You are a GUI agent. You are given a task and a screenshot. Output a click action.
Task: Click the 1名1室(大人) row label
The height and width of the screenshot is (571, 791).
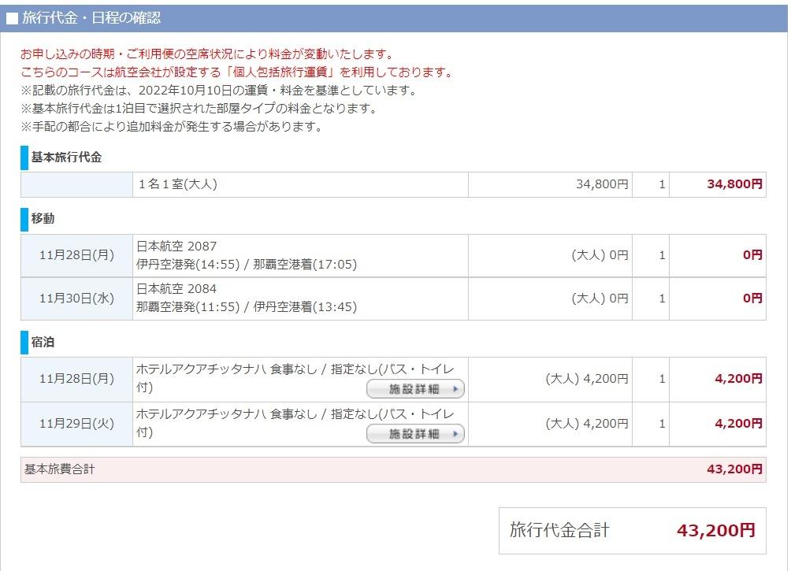[x=177, y=184]
